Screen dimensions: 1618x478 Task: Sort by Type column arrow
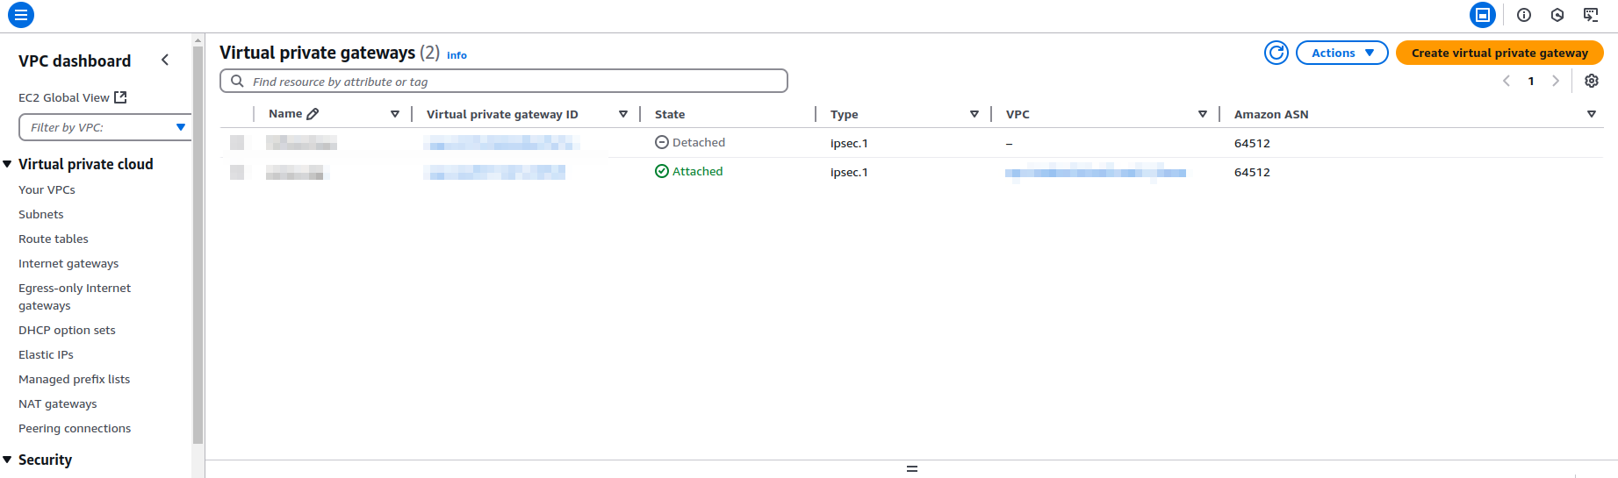[x=974, y=114]
